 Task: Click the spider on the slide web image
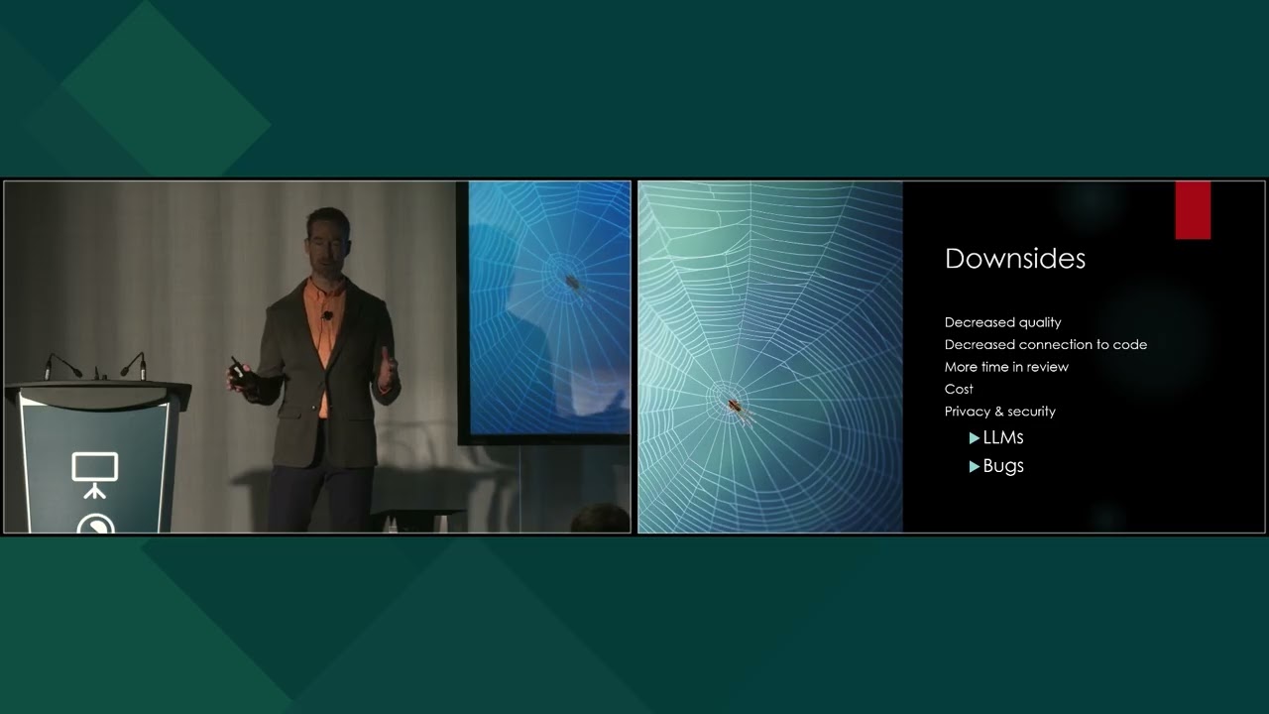(736, 407)
